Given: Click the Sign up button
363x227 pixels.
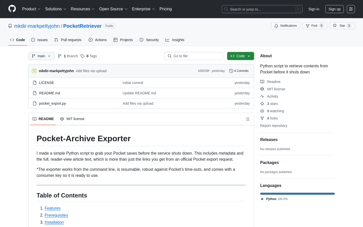Looking at the screenshot, I should coord(335,9).
